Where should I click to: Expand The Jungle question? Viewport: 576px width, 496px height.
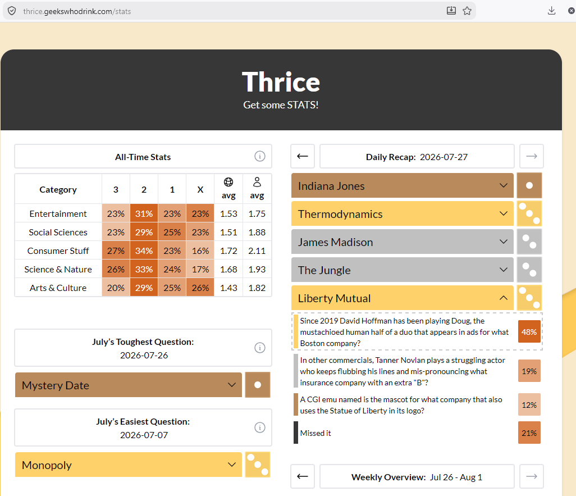coord(402,270)
